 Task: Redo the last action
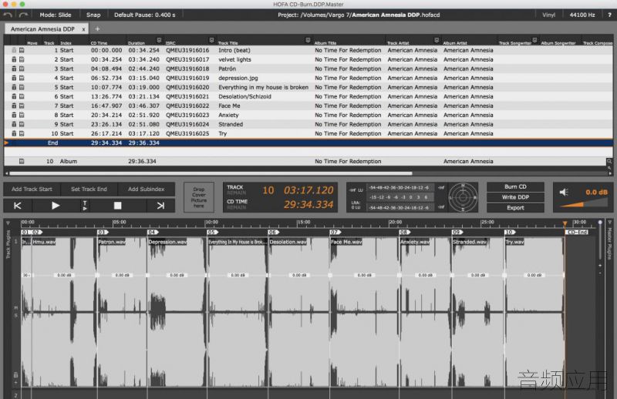[x=24, y=15]
